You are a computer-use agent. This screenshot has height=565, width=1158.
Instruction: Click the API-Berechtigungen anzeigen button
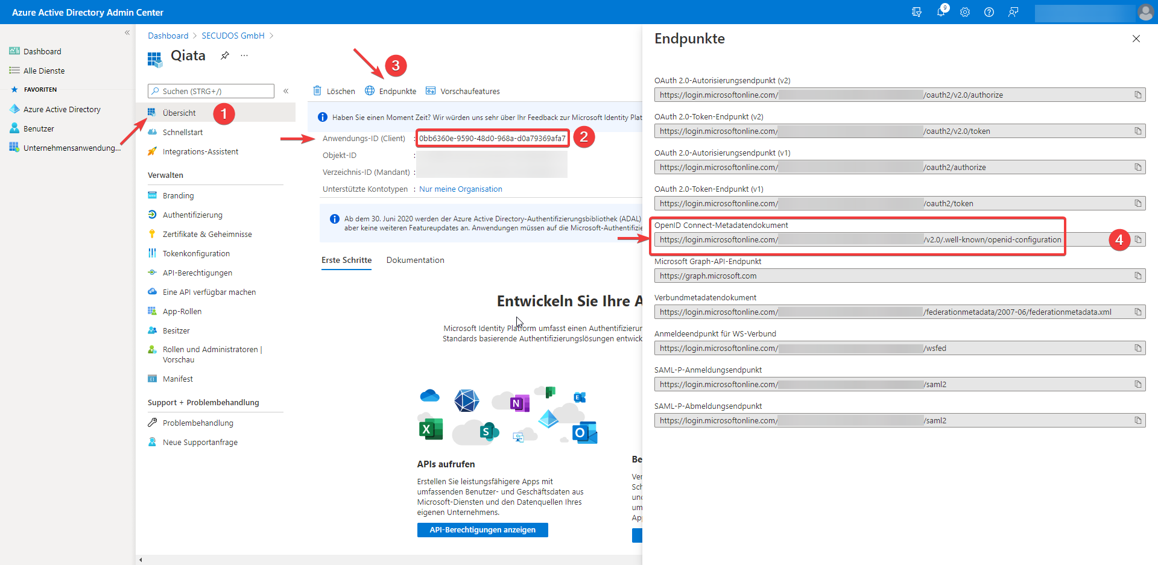pyautogui.click(x=482, y=530)
